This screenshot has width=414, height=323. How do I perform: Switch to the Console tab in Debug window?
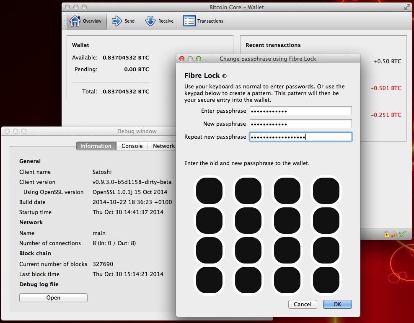(132, 146)
